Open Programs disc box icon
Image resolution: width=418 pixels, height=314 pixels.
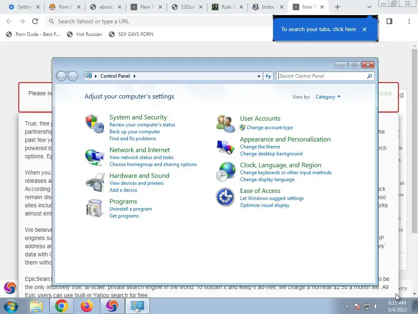[95, 208]
